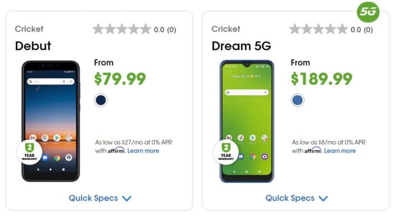
Task: Click the star rating for Dream 5G
Action: [x=318, y=29]
